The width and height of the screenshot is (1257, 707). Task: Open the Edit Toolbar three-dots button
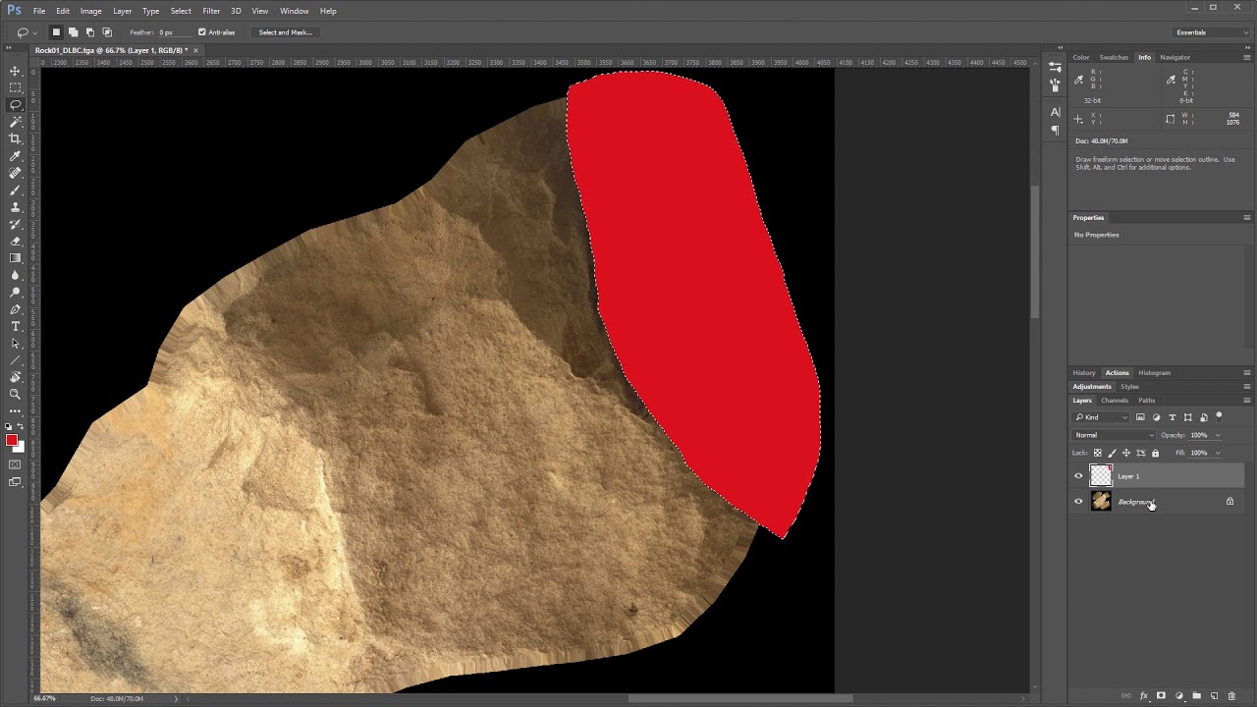click(x=15, y=410)
